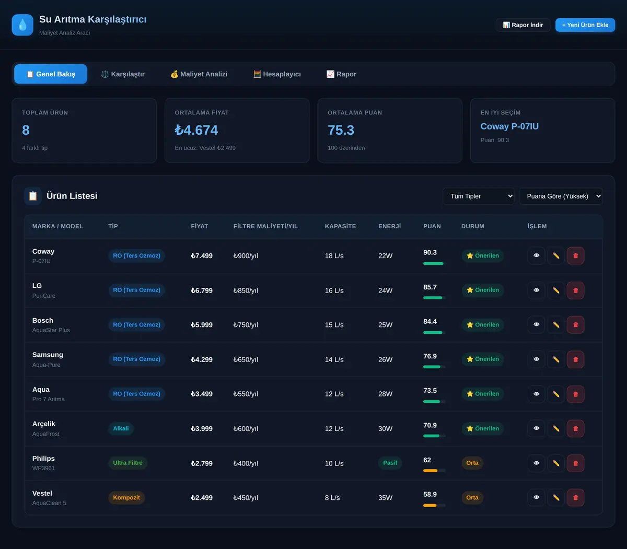Screen dimensions: 627x549
Task: Click the Kompozit type tag on Vestel row
Action: click(126, 498)
